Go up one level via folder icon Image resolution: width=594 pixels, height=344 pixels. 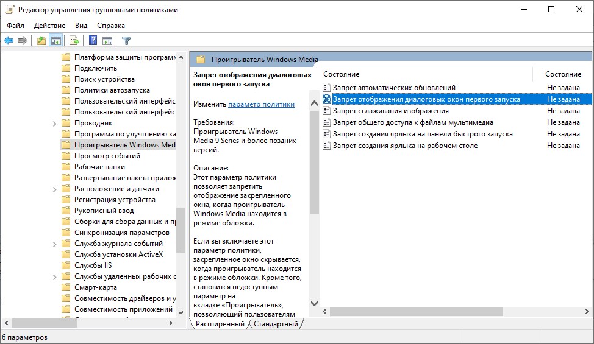pyautogui.click(x=41, y=41)
